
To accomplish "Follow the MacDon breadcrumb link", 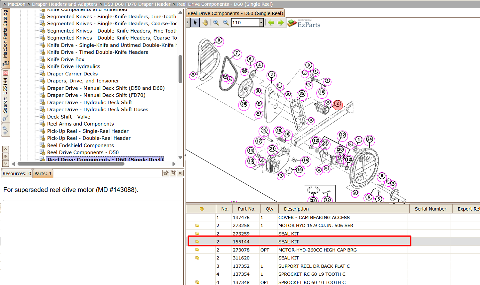I will (x=17, y=4).
